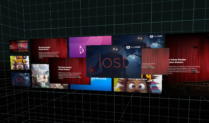Click Oculus storystudio logo on front lost card
Image resolution: width=209 pixels, height=123 pixels.
[x=133, y=47]
